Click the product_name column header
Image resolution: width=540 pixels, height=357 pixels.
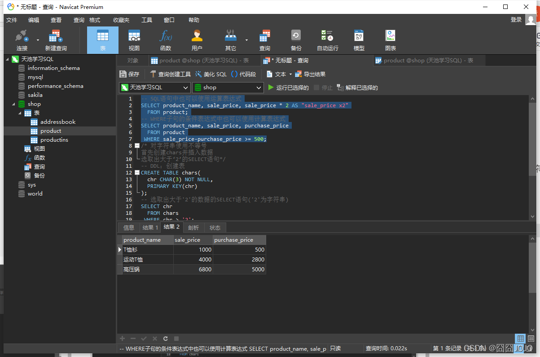[x=148, y=240]
